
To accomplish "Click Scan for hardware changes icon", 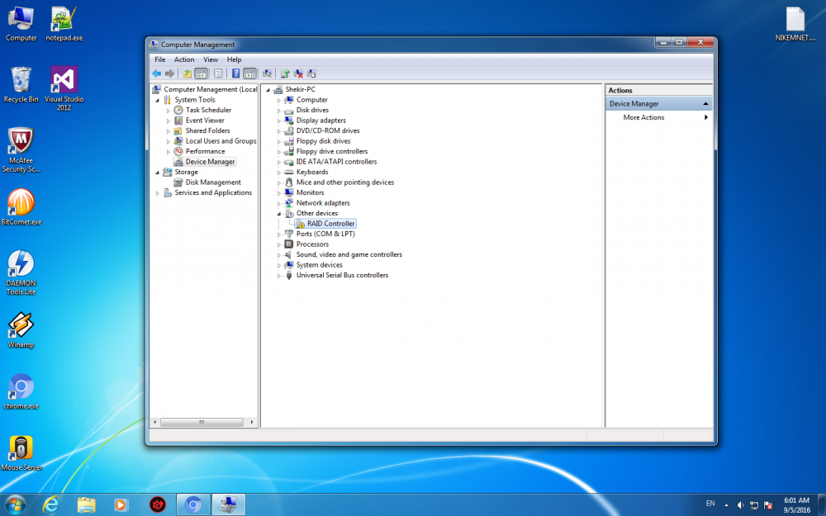I will (x=267, y=73).
